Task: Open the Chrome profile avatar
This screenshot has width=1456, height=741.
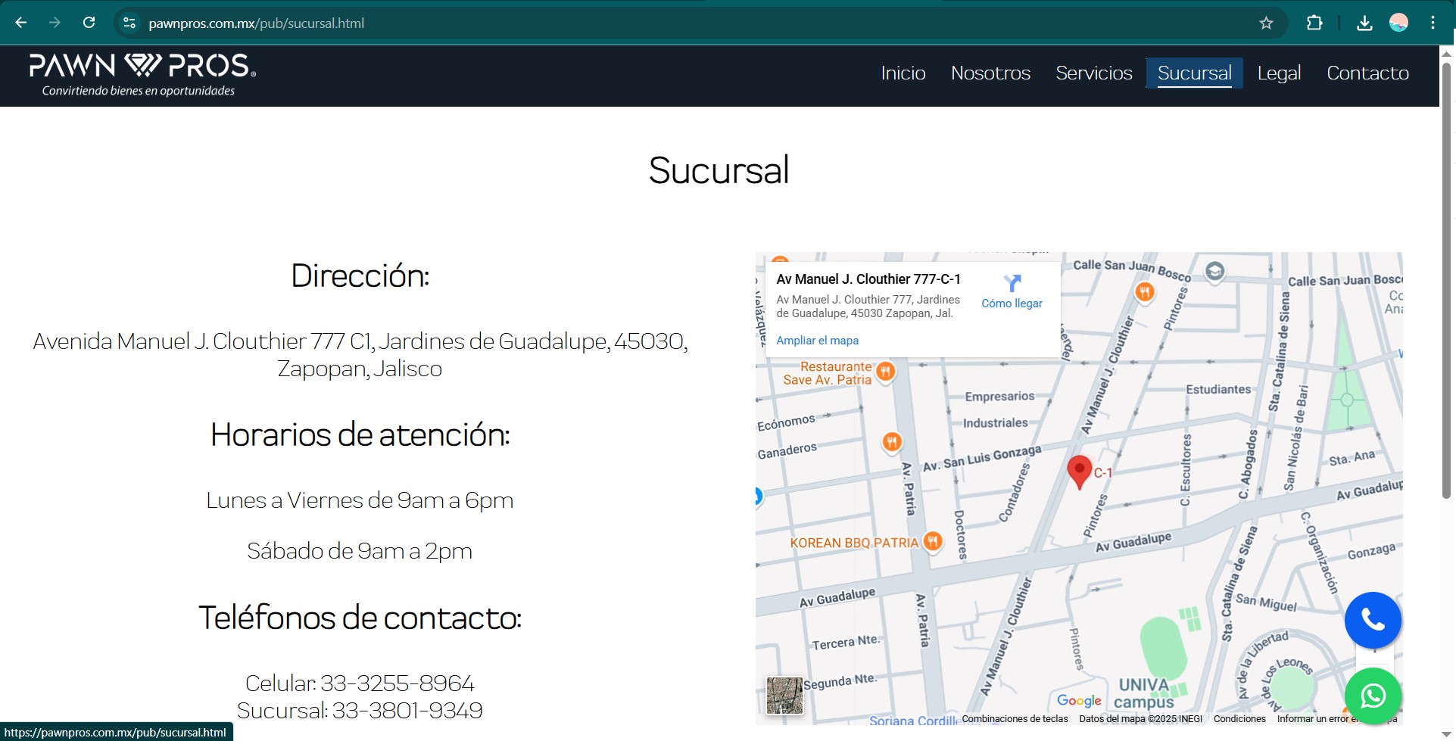Action: tap(1398, 23)
